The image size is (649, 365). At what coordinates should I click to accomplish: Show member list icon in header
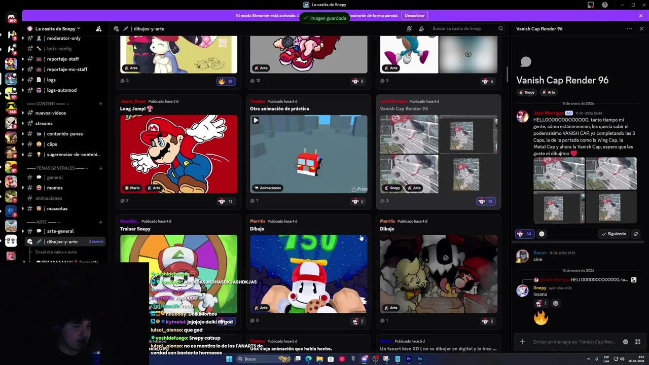[x=421, y=29]
